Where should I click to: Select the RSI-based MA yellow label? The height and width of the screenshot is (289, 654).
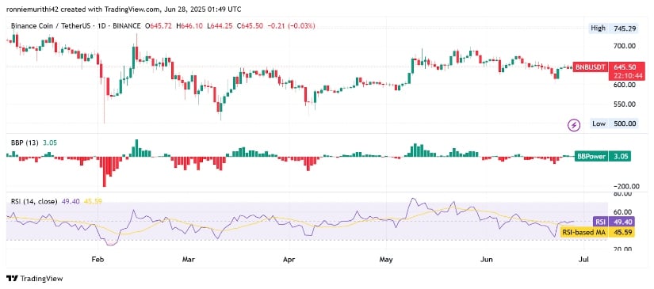pos(584,232)
